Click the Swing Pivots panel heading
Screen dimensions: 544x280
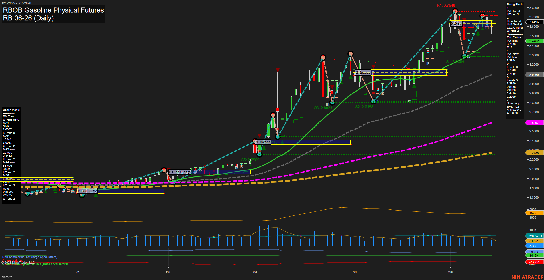coord(515,5)
